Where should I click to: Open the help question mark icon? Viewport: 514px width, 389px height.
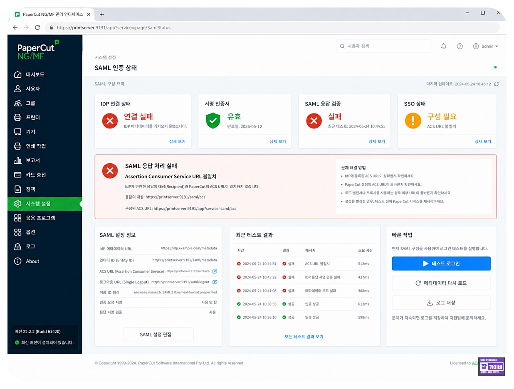tap(460, 46)
